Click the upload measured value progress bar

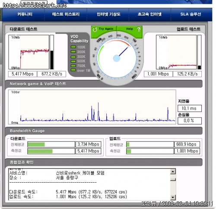(150, 151)
